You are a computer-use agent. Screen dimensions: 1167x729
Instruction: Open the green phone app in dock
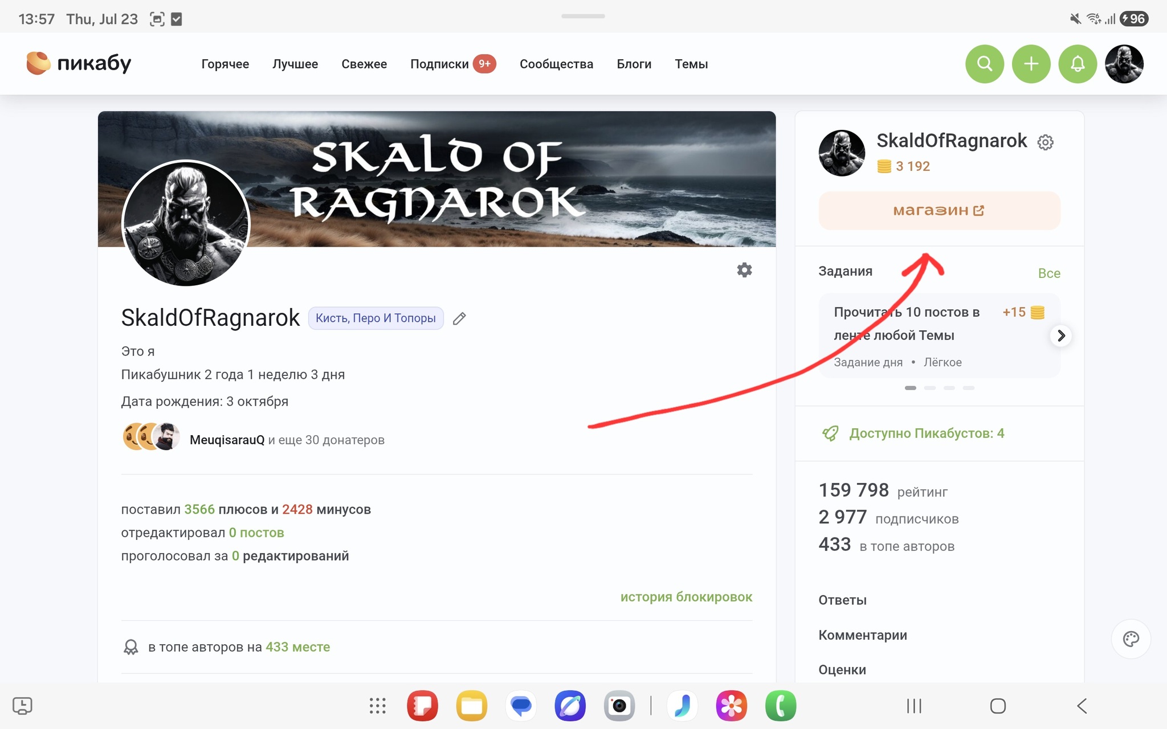[x=781, y=706]
